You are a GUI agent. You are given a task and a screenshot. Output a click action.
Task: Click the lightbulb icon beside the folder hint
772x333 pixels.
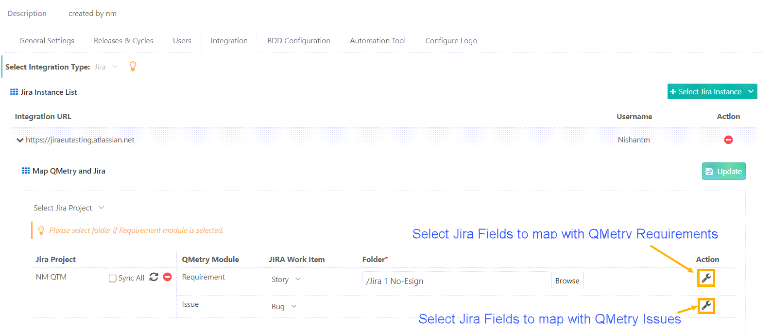tap(41, 230)
